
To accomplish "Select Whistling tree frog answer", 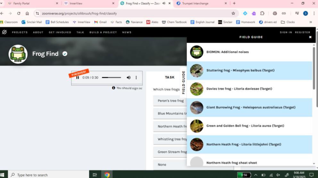I will pos(170,139).
